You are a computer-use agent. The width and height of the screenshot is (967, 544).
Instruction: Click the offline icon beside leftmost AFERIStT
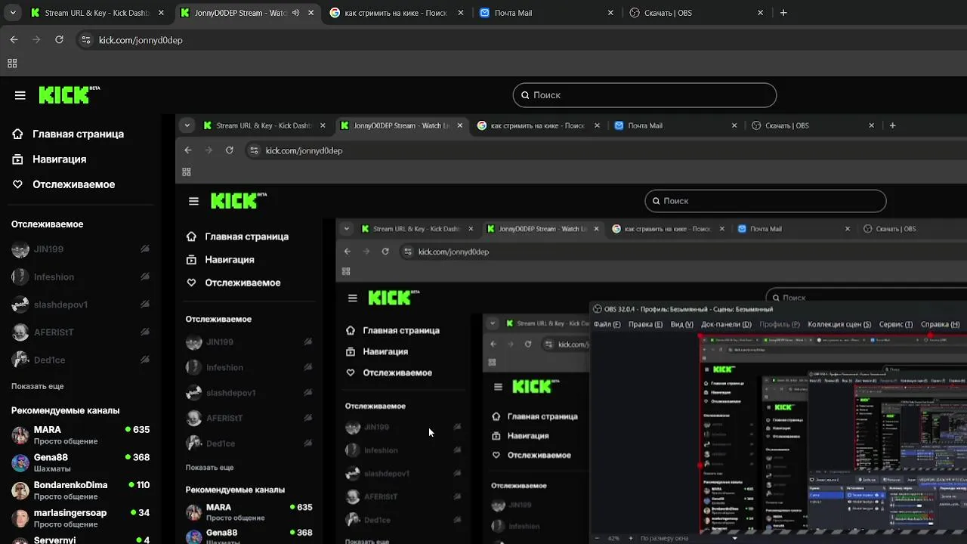(145, 332)
